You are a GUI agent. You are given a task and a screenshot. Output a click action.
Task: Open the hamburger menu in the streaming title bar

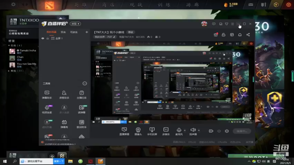tap(233, 24)
